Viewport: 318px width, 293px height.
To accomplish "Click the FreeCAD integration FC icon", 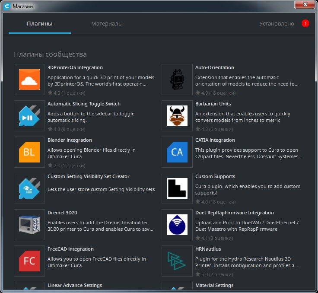I will pyautogui.click(x=29, y=261).
